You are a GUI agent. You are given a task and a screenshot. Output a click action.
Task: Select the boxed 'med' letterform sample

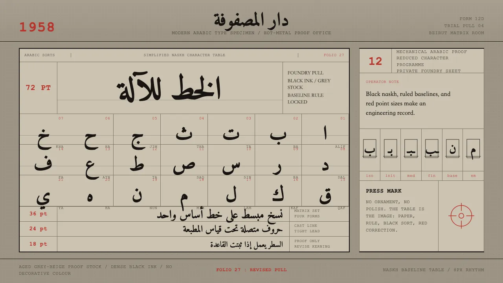pos(411,148)
